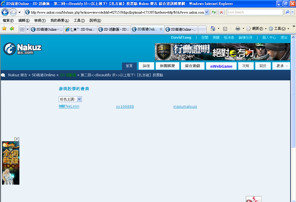
Task: Click the IE Back navigation button
Action: [x=5, y=12]
